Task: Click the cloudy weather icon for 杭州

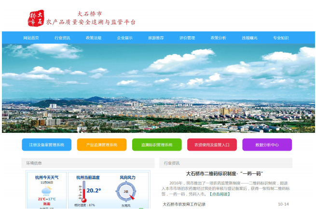Action: (46, 191)
